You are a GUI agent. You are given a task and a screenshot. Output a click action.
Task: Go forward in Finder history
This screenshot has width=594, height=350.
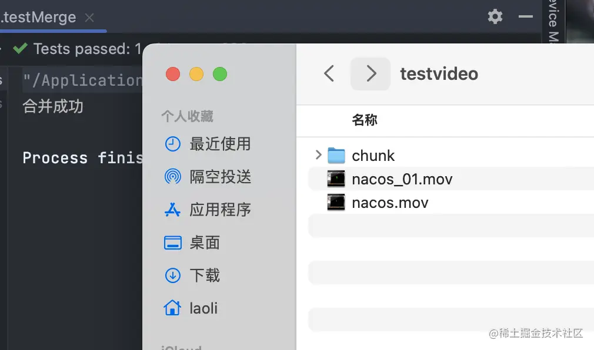click(x=371, y=73)
